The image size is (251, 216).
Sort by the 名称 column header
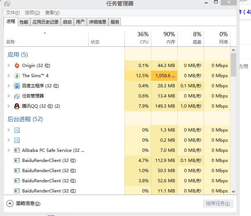pos(46,38)
